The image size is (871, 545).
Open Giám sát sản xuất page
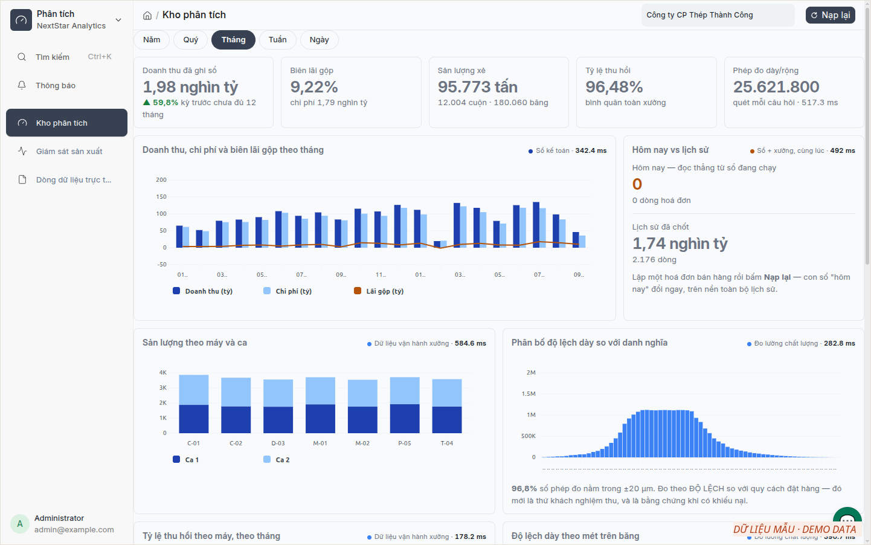coord(66,151)
